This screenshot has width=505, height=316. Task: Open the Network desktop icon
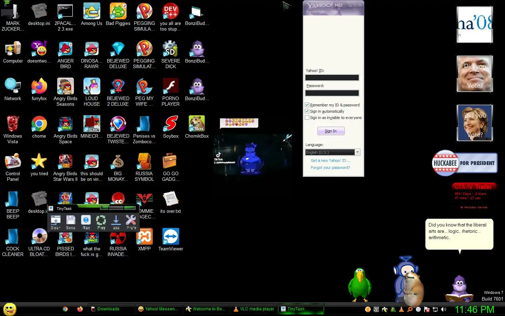coord(13,90)
